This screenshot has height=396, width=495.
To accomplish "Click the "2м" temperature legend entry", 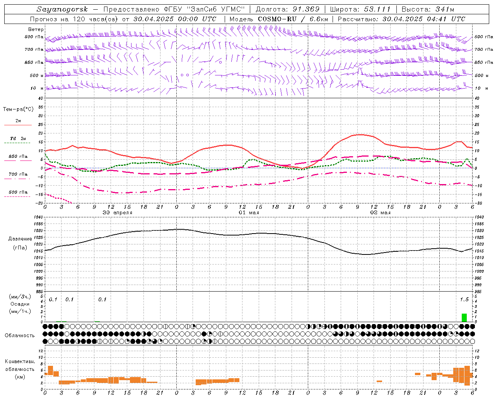I will [18, 121].
